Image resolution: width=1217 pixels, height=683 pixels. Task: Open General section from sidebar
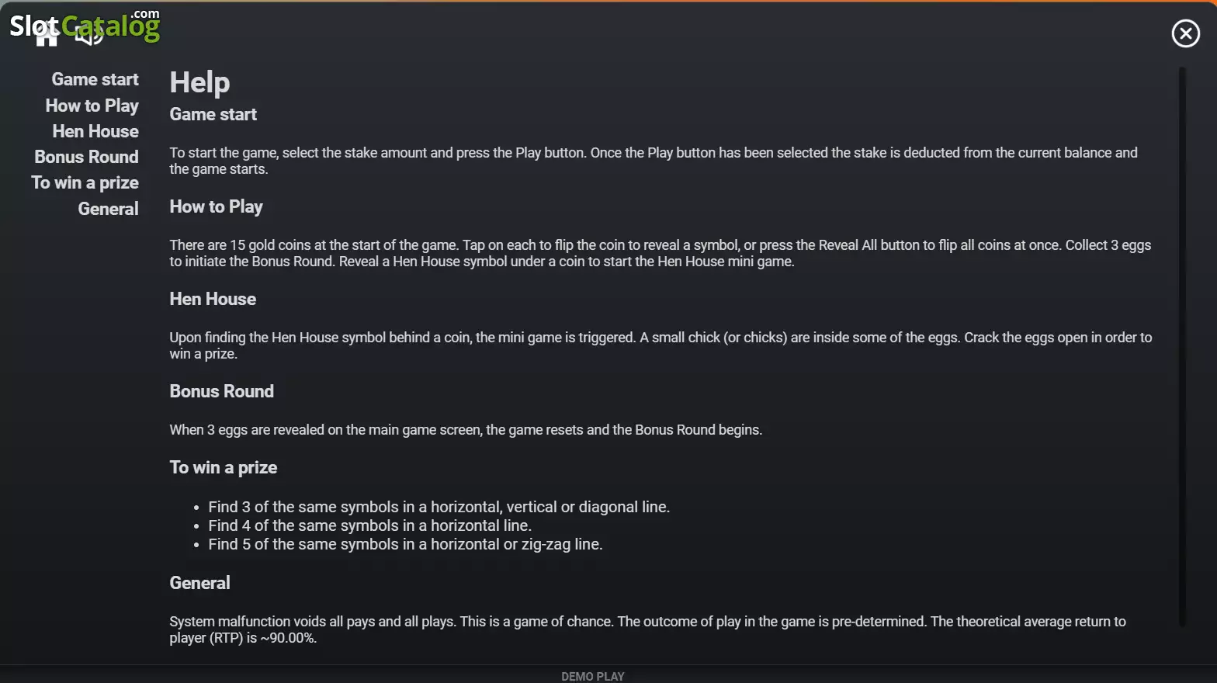pyautogui.click(x=108, y=209)
